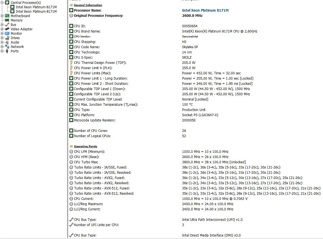This screenshot has width=323, height=239.
Task: Select the second Intel Xeon Platinum 8171M entry
Action: click(x=36, y=12)
